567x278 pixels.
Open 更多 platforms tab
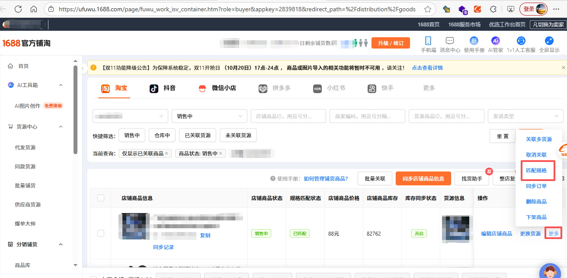[429, 88]
